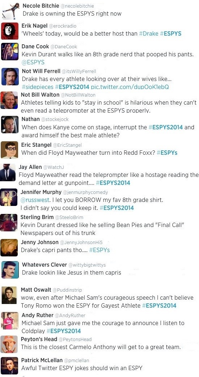
Task: Click Patrick McLellan's name
Action: pos(42,360)
